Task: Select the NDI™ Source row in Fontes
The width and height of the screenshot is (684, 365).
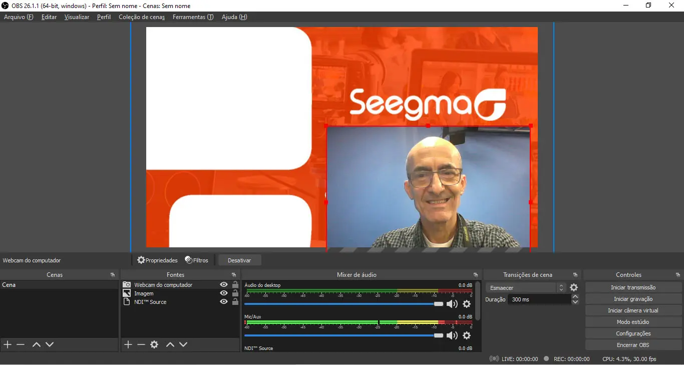Action: 180,302
